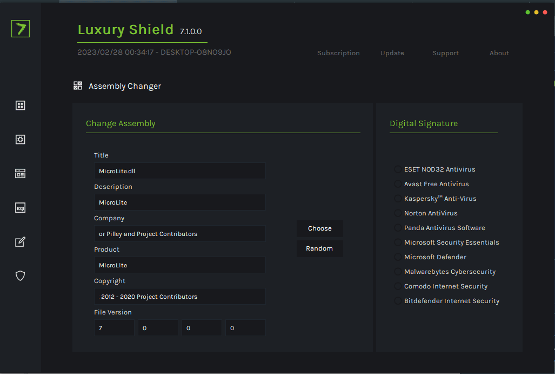Open the About page
This screenshot has width=555, height=374.
click(499, 53)
